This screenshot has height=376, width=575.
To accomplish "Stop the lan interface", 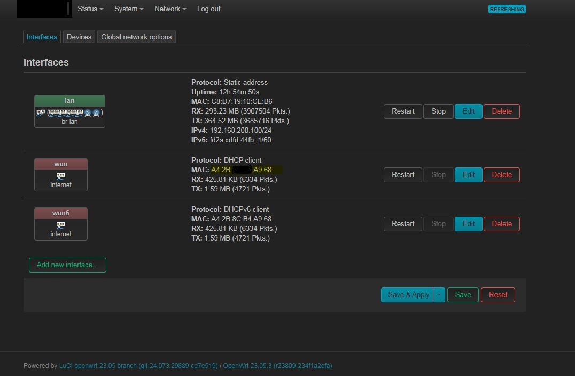I will click(x=438, y=111).
